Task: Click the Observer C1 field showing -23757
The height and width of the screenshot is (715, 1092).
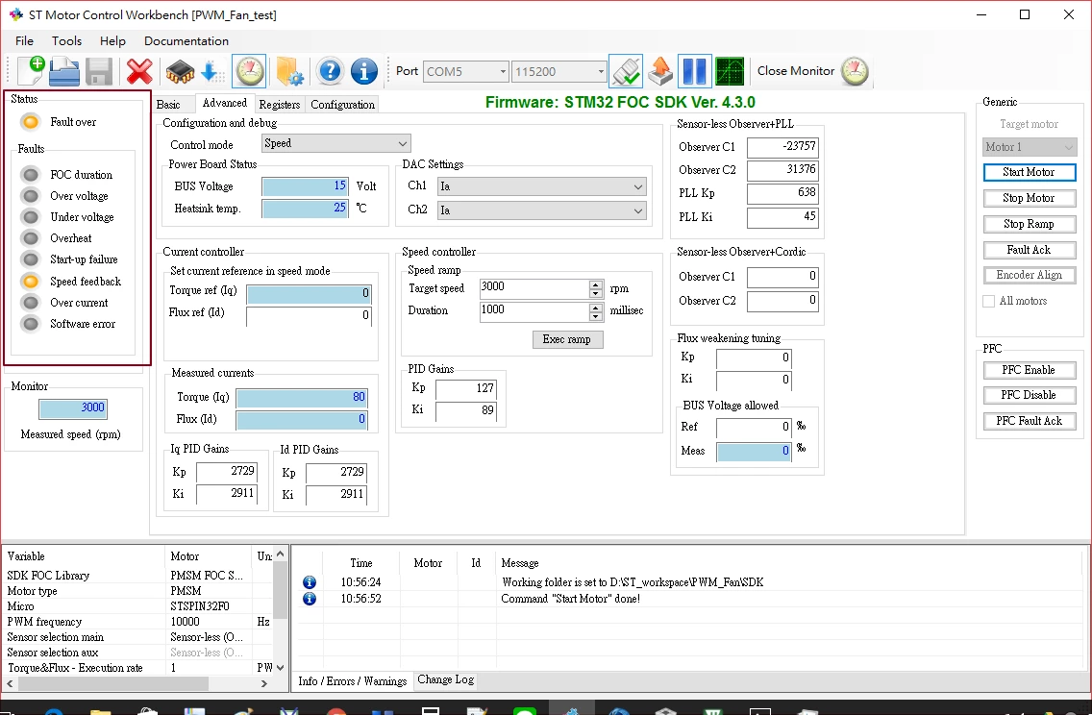Action: [x=782, y=147]
